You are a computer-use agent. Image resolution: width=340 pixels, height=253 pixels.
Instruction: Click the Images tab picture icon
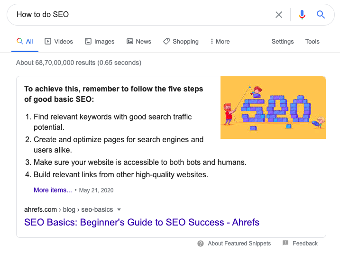coord(88,41)
